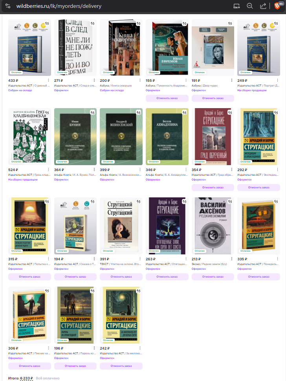Open three-dot menu for the 433 ₽ order
This screenshot has width=286, height=381.
(48, 81)
